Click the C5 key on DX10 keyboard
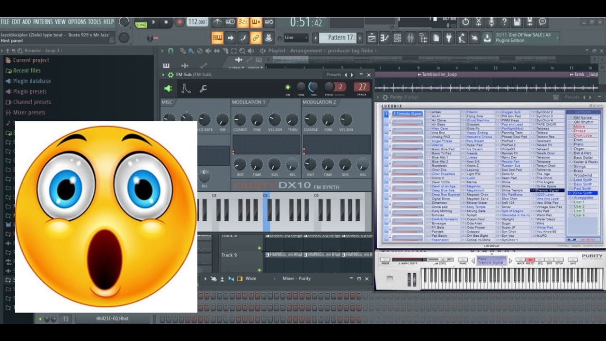This screenshot has height=341, width=606. click(x=266, y=212)
